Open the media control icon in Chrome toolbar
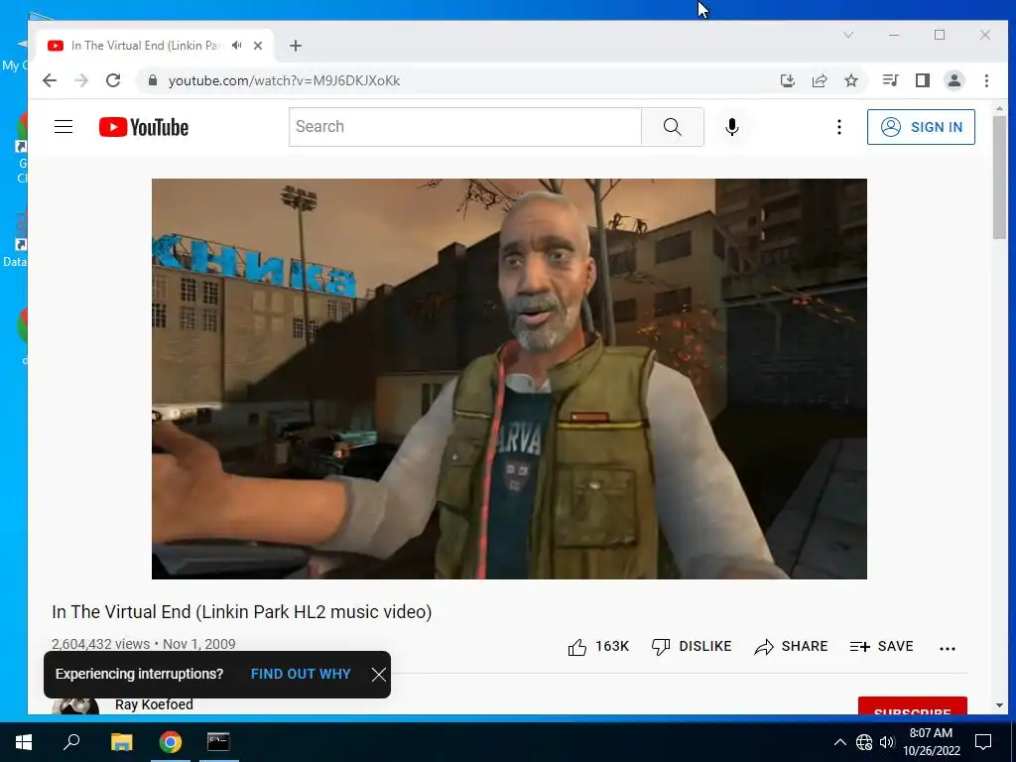The image size is (1016, 762). (890, 80)
